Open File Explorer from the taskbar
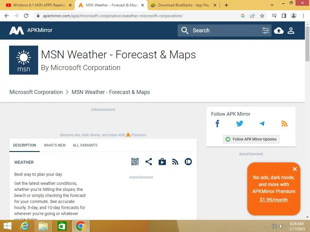This screenshot has width=310, height=232. click(x=43, y=226)
